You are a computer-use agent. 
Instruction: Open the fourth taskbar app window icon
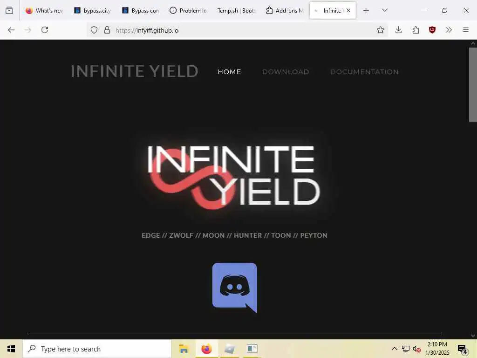click(x=252, y=349)
